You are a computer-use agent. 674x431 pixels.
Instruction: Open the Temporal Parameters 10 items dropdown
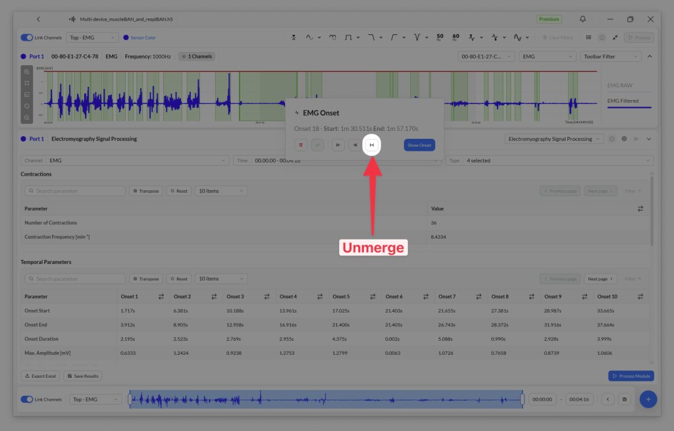[x=221, y=278]
